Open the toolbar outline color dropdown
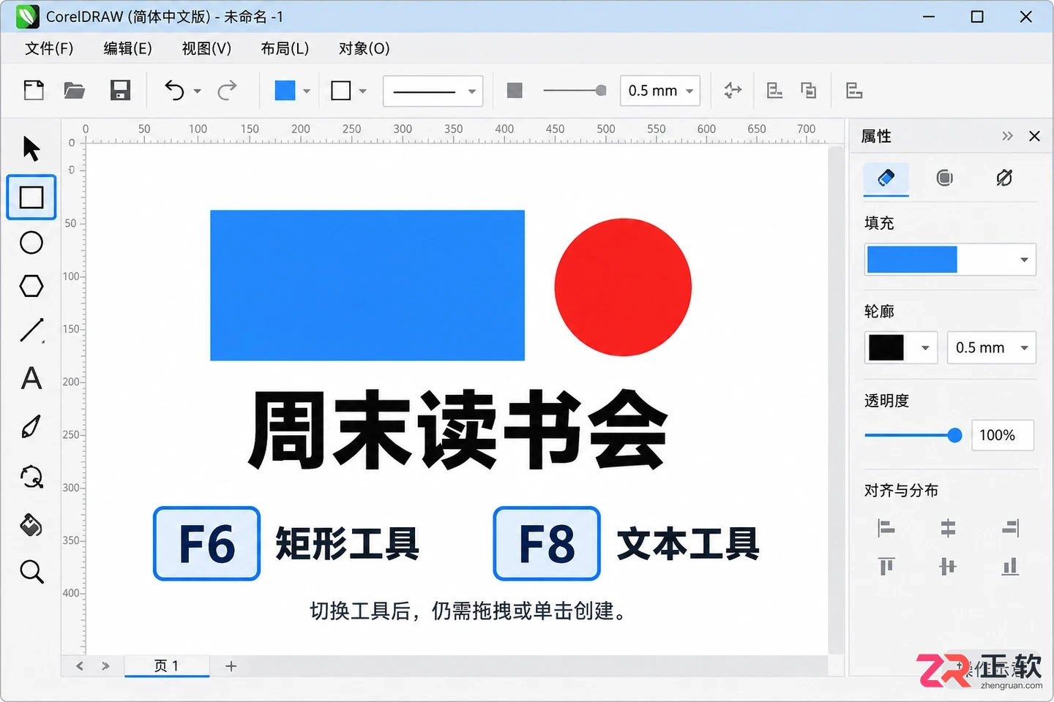 [x=363, y=91]
